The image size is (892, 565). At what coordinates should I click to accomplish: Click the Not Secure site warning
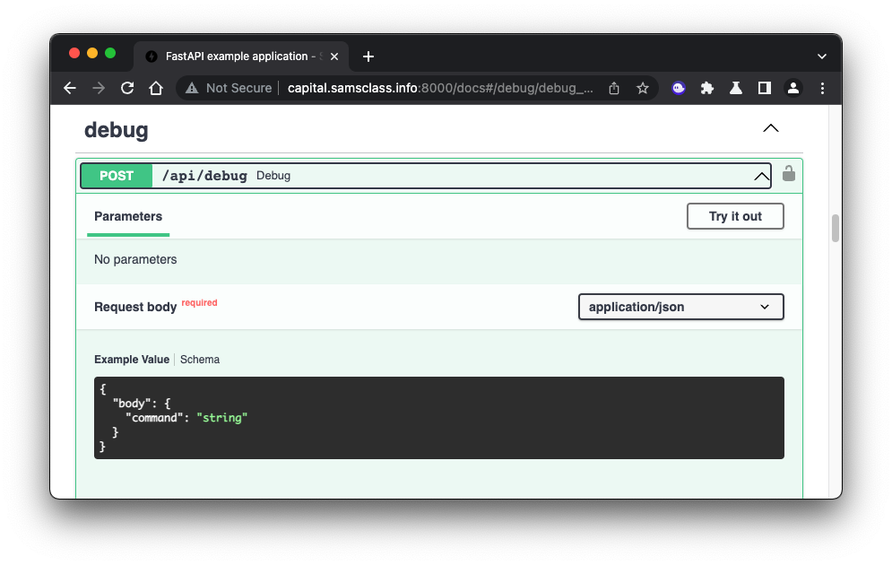229,88
